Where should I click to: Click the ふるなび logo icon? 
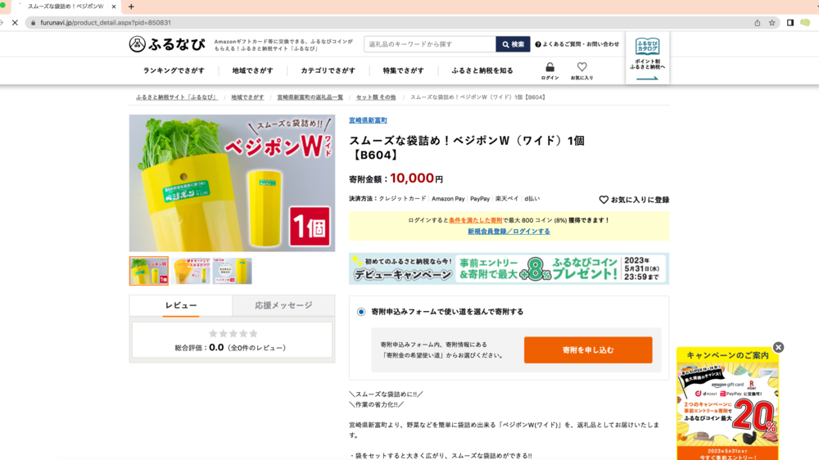point(138,44)
